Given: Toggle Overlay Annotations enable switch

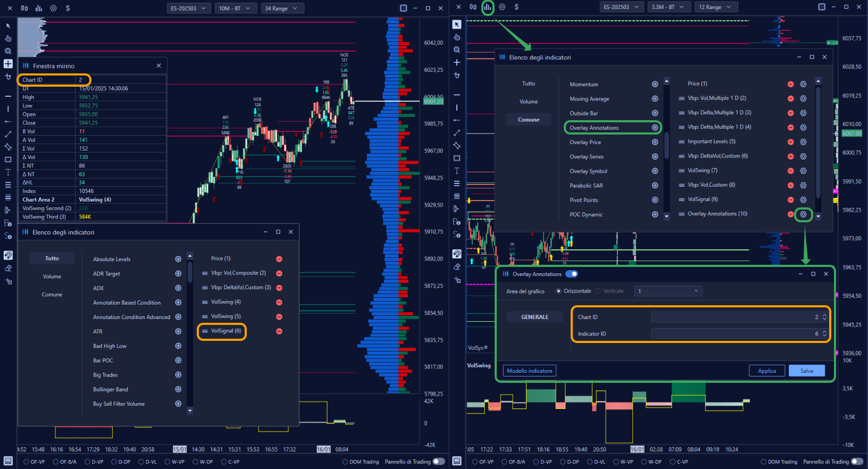Looking at the screenshot, I should [x=572, y=274].
